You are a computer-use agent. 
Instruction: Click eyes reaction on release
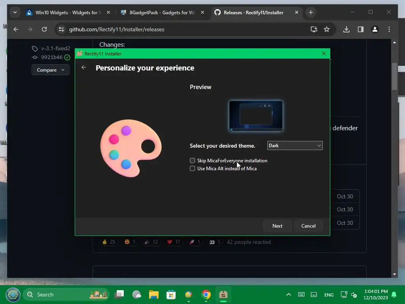coord(215,242)
